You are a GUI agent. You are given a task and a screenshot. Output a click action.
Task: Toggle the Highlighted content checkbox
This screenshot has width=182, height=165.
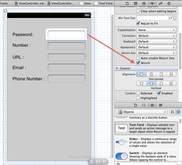[138, 98]
